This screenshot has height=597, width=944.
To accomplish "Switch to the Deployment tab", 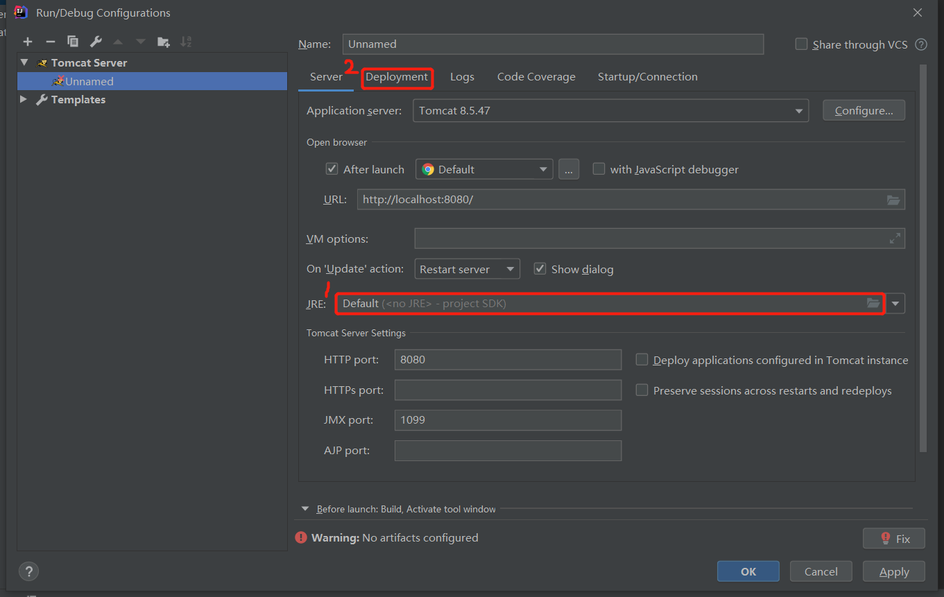I will (x=397, y=77).
